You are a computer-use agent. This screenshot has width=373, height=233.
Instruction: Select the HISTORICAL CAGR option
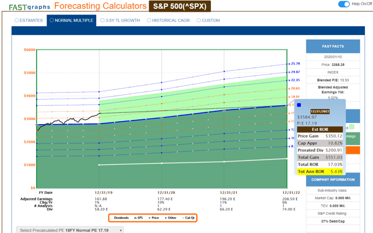pyautogui.click(x=168, y=20)
